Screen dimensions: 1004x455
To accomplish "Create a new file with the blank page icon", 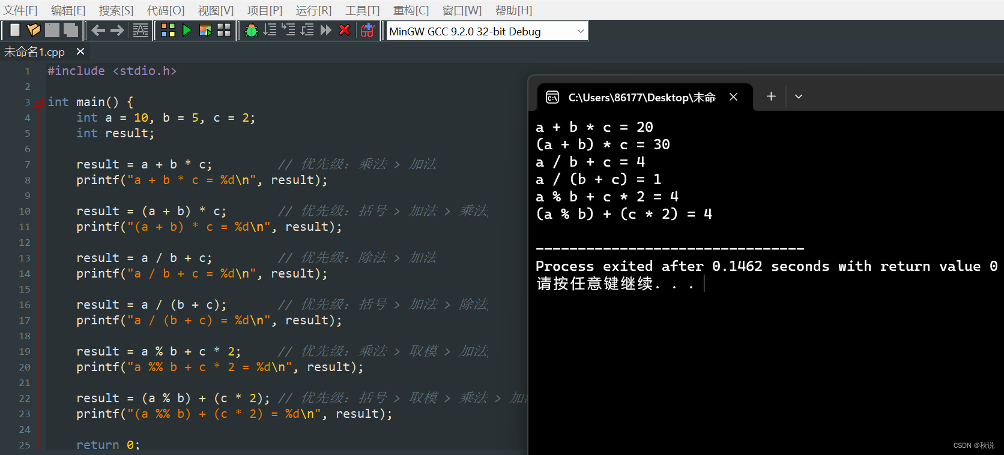I will tap(15, 31).
